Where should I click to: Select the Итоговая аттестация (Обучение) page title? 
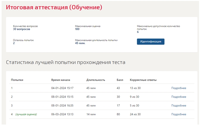point(54,7)
